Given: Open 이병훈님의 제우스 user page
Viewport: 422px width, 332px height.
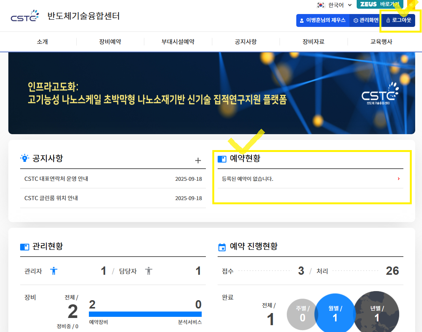Looking at the screenshot, I should 323,20.
